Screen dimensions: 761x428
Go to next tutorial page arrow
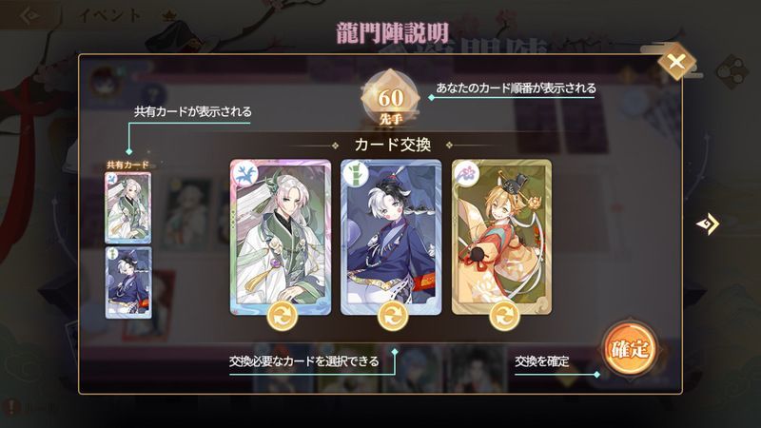pyautogui.click(x=707, y=224)
